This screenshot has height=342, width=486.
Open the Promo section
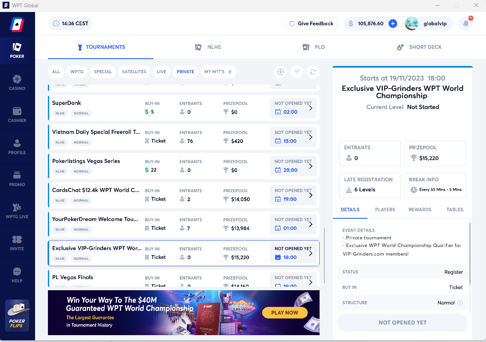(x=17, y=179)
